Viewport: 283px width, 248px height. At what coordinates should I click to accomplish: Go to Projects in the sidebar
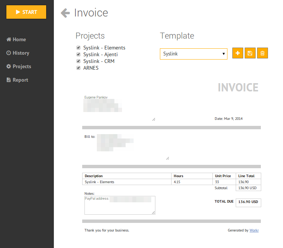point(19,66)
